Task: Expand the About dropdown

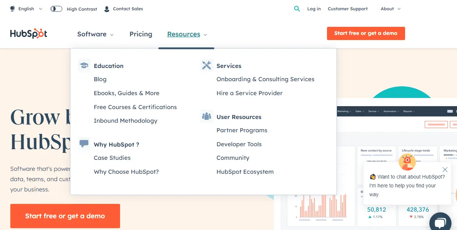Action: pos(391,9)
